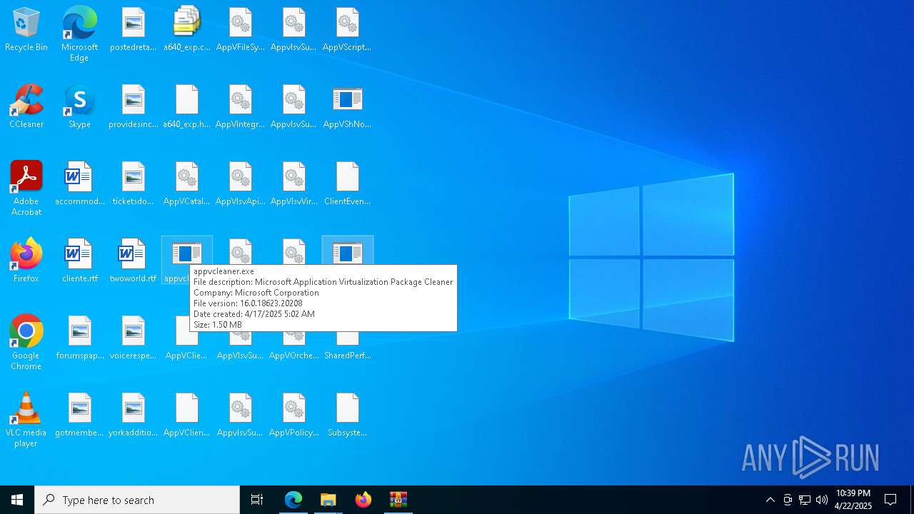Open Firefox from the taskbar
The width and height of the screenshot is (914, 514).
(x=363, y=500)
